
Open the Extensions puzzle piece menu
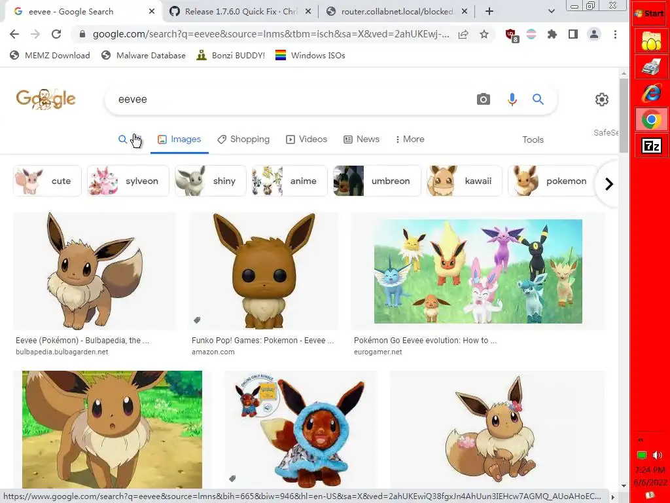tap(552, 34)
